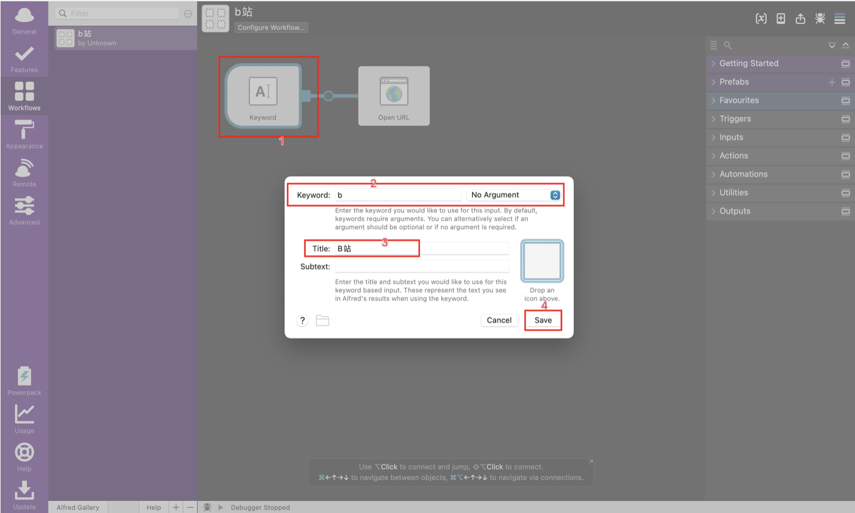Open the Features section

[x=24, y=59]
